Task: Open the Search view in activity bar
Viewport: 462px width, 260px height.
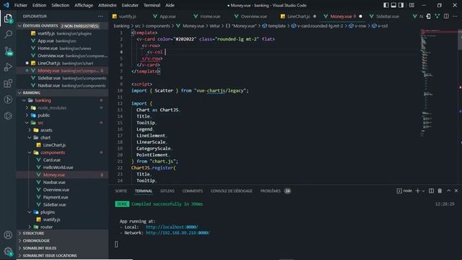Action: point(8,35)
